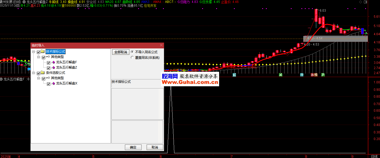Confirm import with 确定 button
Image resolution: width=380 pixels, height=158 pixels.
point(133,147)
